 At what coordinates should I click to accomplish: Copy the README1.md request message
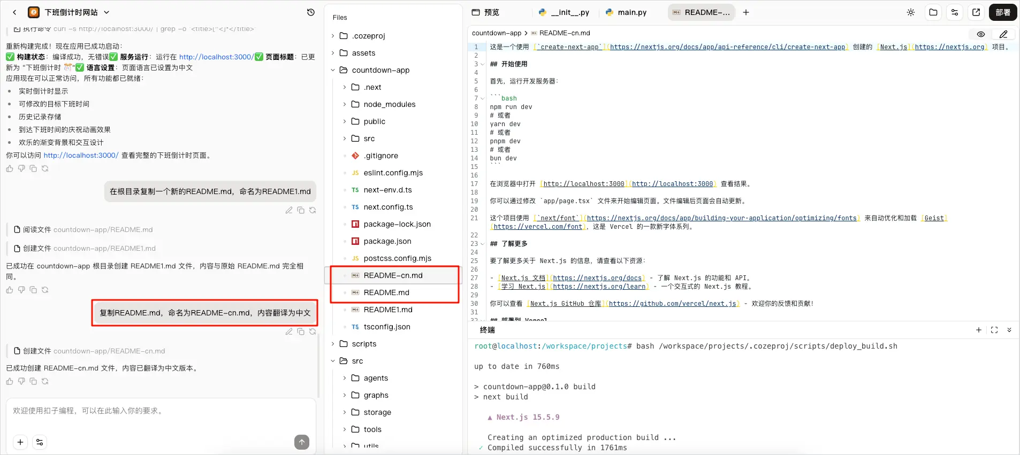coord(301,210)
